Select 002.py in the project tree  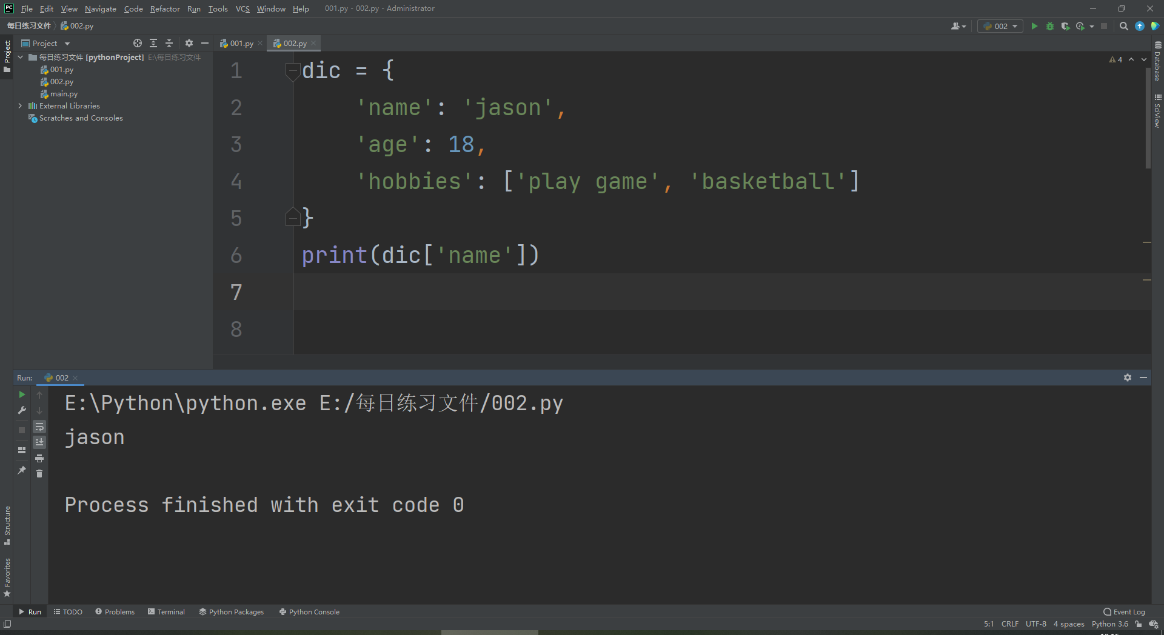[57, 82]
